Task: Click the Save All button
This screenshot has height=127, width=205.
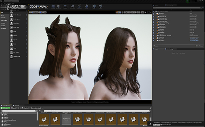Action: click(14, 108)
